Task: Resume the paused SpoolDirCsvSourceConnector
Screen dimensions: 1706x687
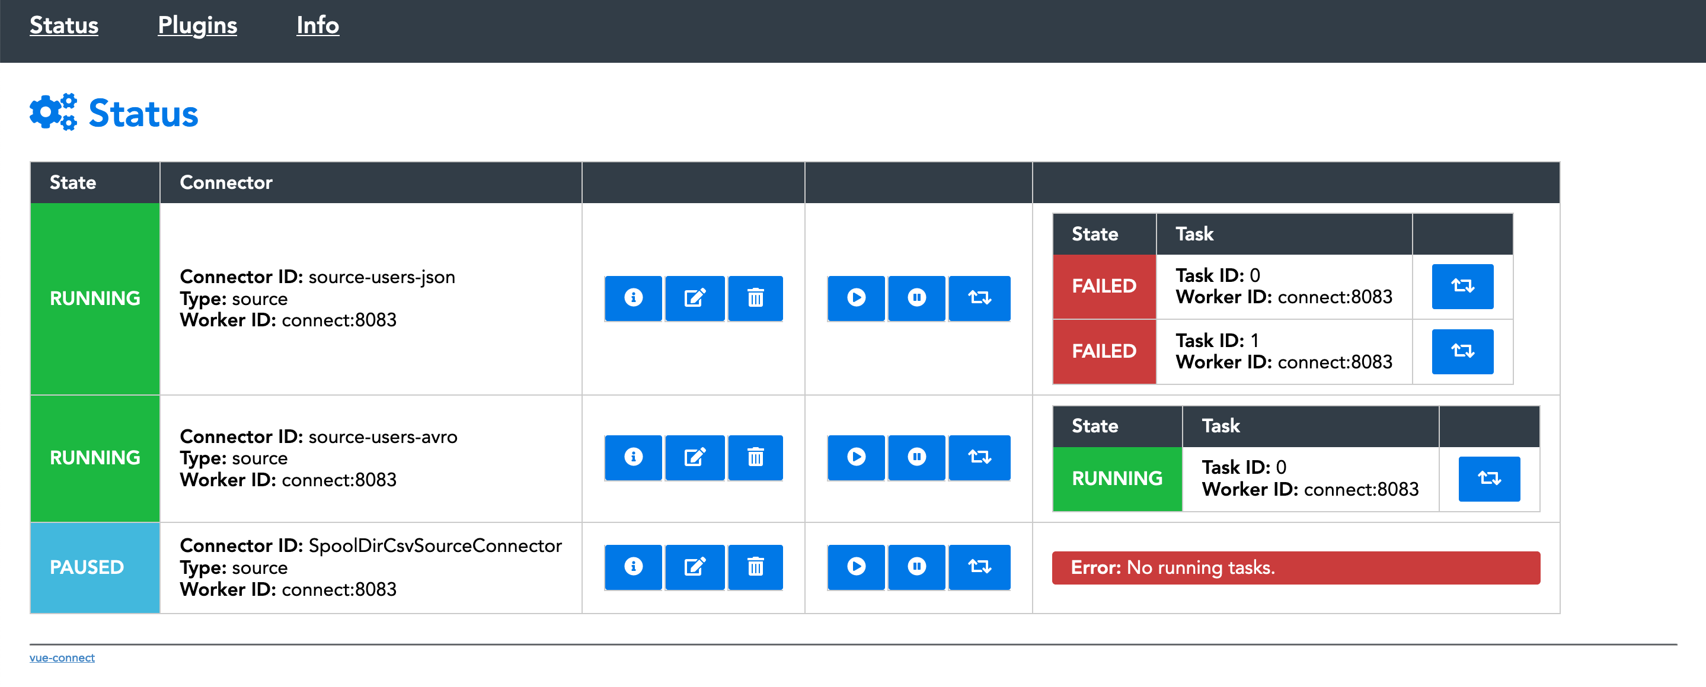Action: pos(855,567)
